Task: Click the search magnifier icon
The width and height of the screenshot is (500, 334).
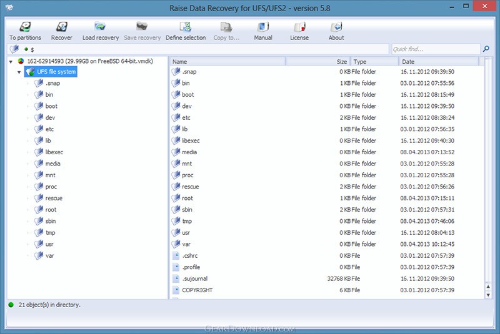Action: (x=486, y=49)
